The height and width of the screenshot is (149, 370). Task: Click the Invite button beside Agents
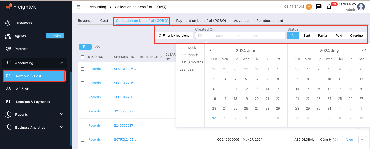[55, 36]
